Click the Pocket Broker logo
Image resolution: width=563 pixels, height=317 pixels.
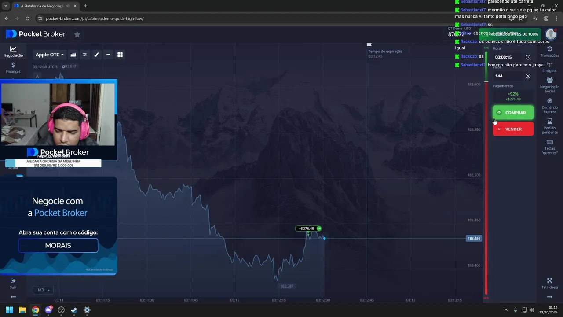(x=36, y=34)
